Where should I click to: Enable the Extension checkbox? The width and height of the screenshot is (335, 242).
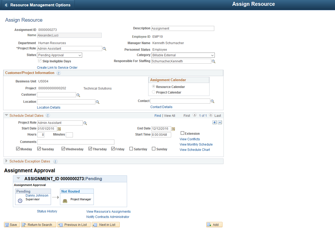pyautogui.click(x=182, y=133)
